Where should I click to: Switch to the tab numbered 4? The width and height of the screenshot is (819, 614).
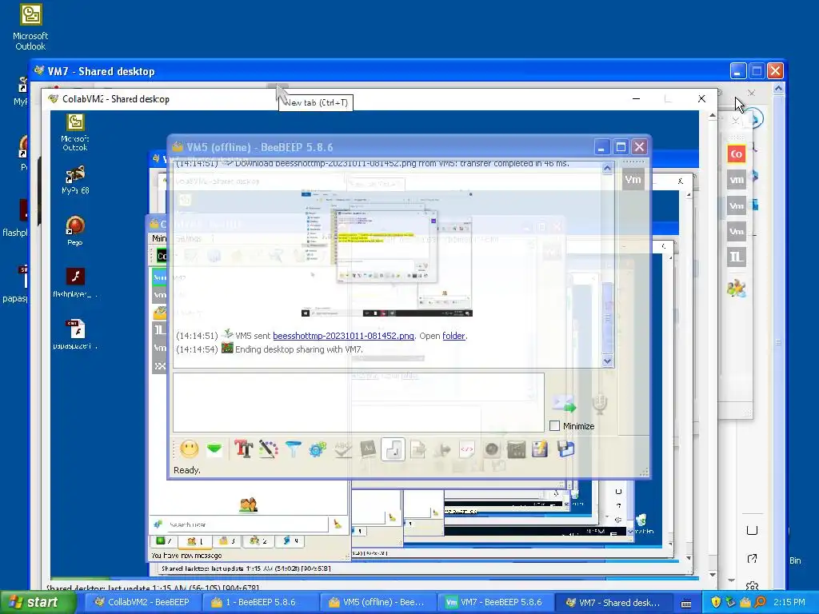coord(290,541)
